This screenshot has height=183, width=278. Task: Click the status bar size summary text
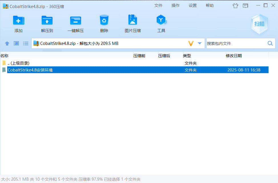point(71,179)
